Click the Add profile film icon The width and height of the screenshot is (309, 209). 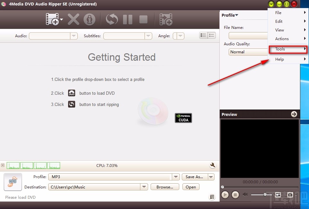(166, 19)
